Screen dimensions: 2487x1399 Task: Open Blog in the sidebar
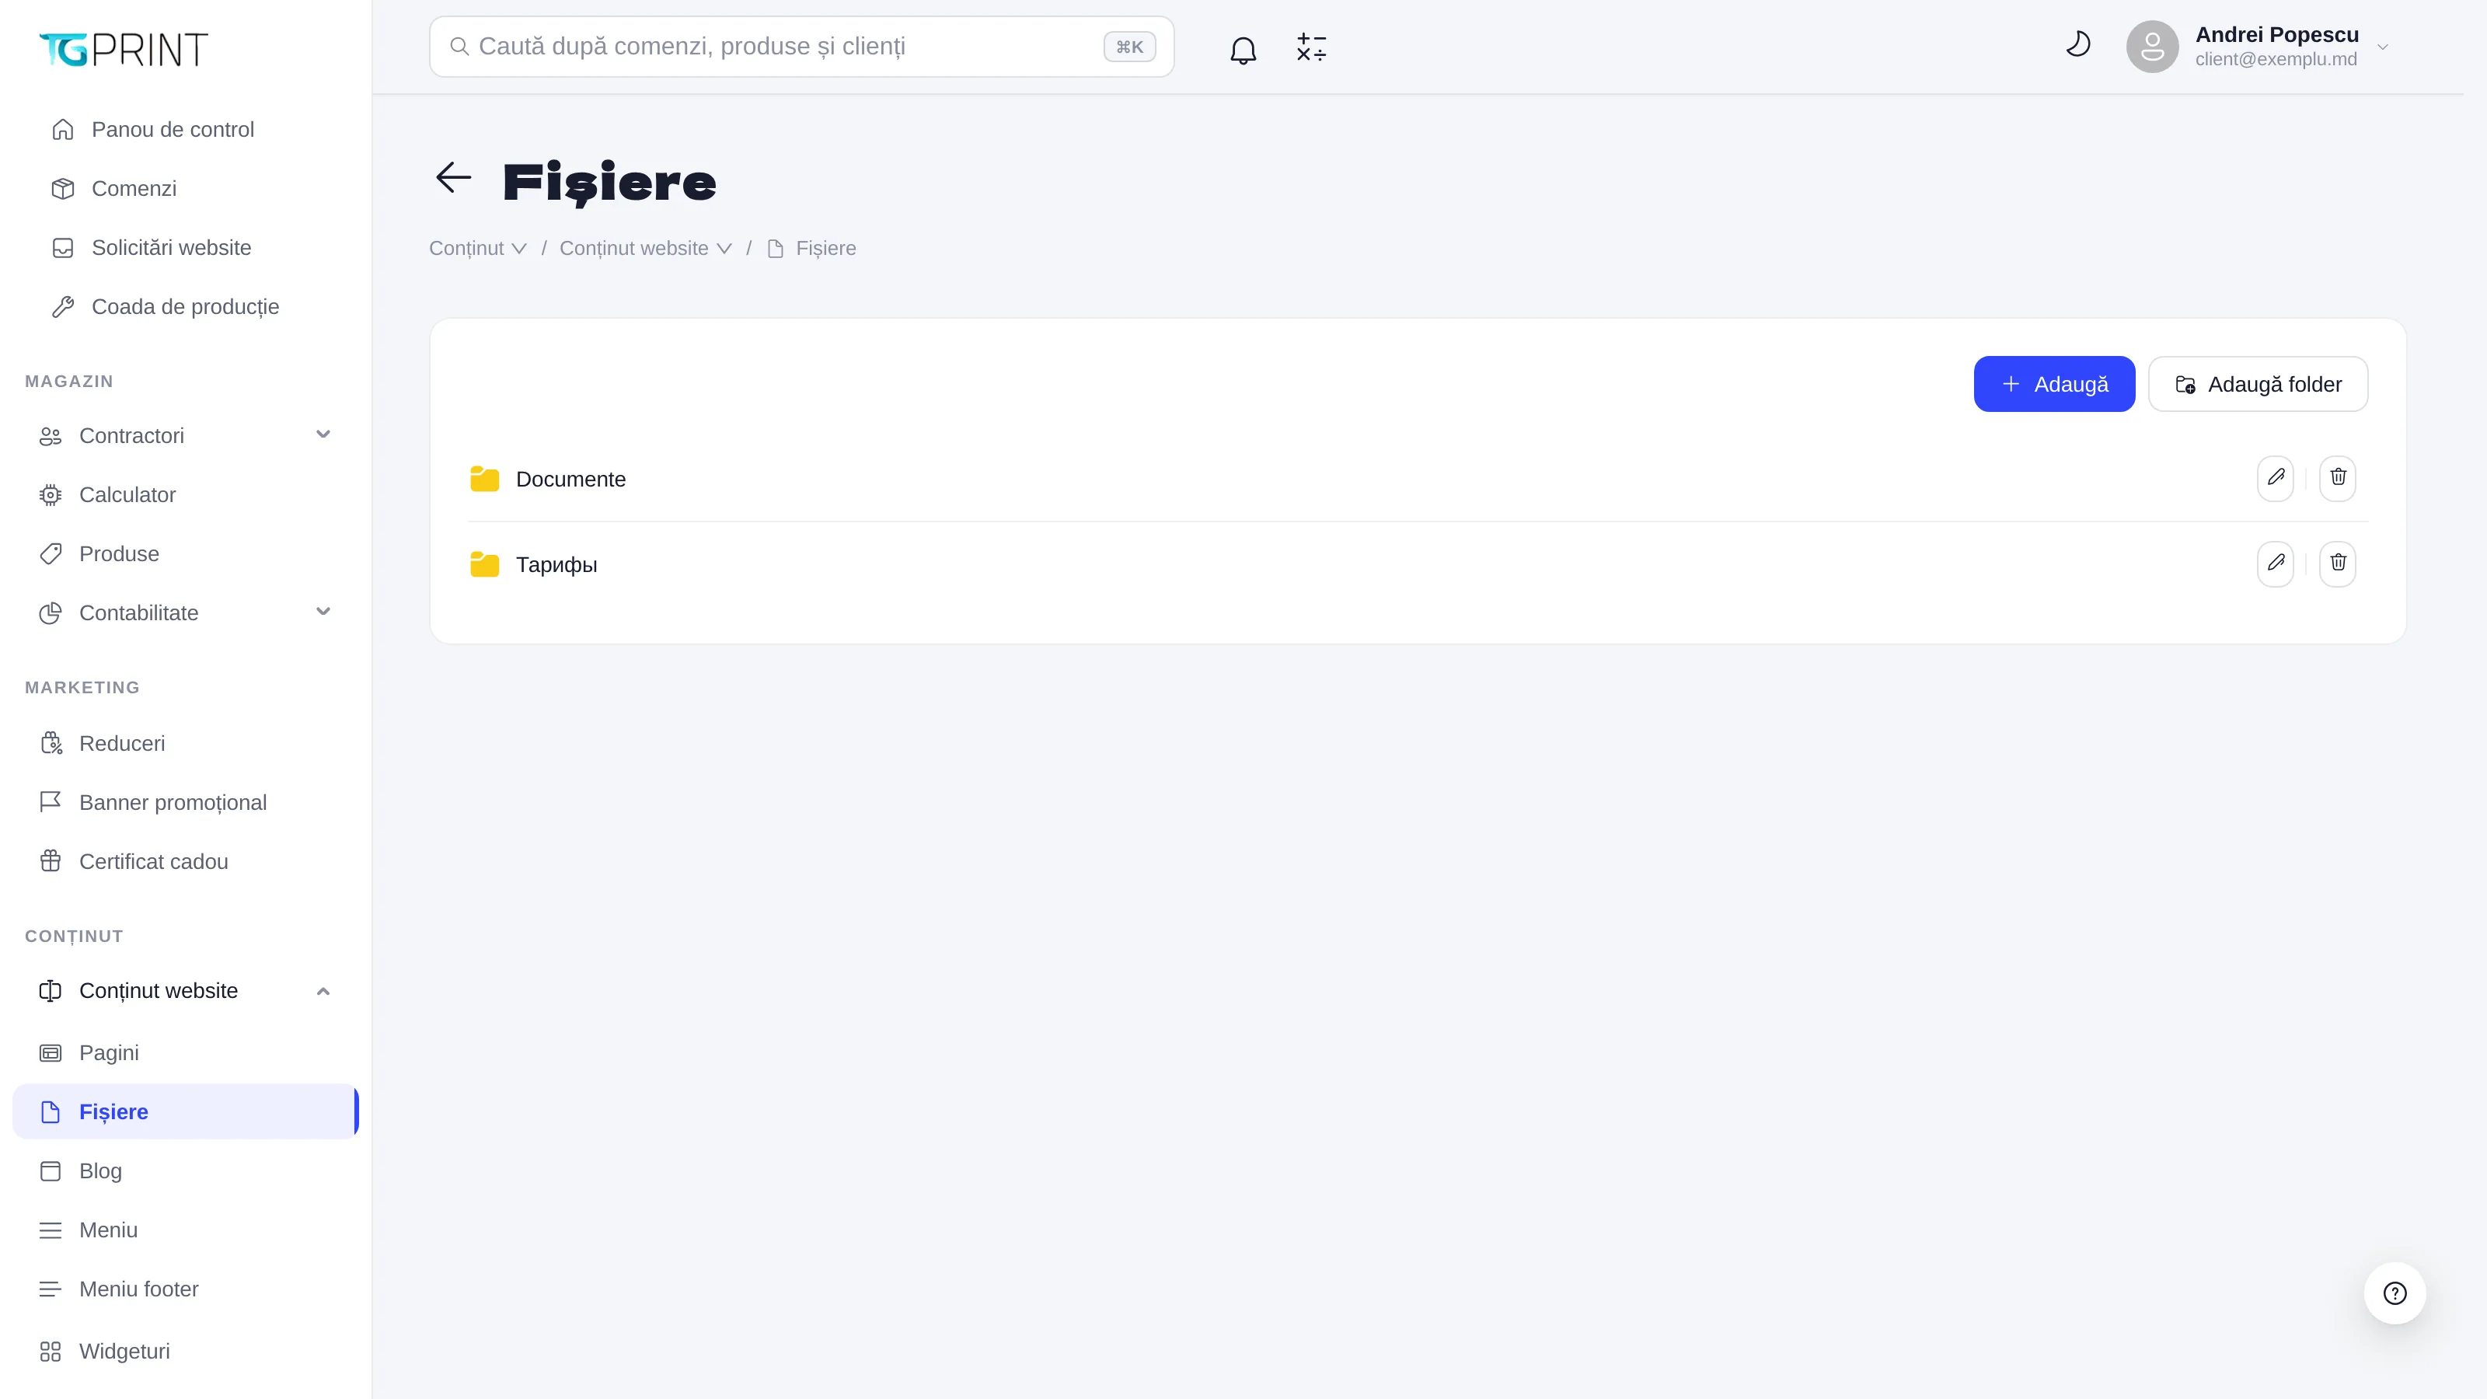187,1170
